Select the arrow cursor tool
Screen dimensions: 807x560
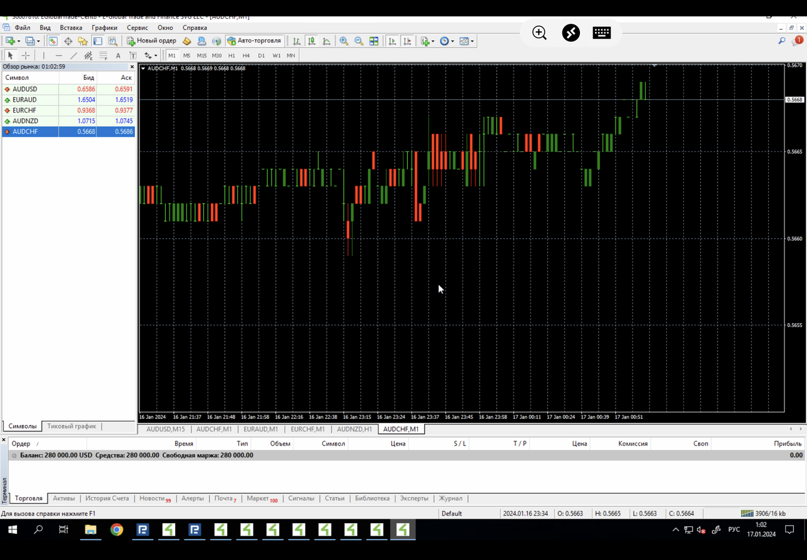pos(10,56)
